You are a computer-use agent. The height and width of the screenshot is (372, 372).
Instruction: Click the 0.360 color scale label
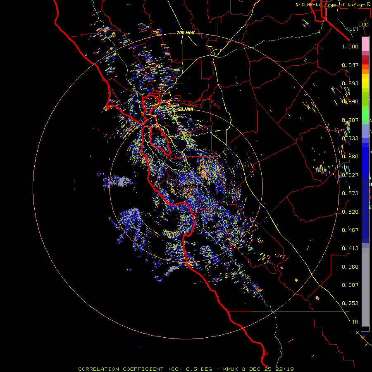click(x=350, y=267)
